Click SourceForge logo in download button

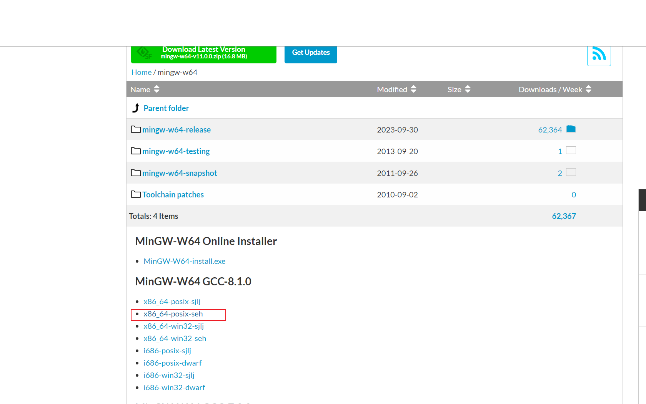(144, 53)
